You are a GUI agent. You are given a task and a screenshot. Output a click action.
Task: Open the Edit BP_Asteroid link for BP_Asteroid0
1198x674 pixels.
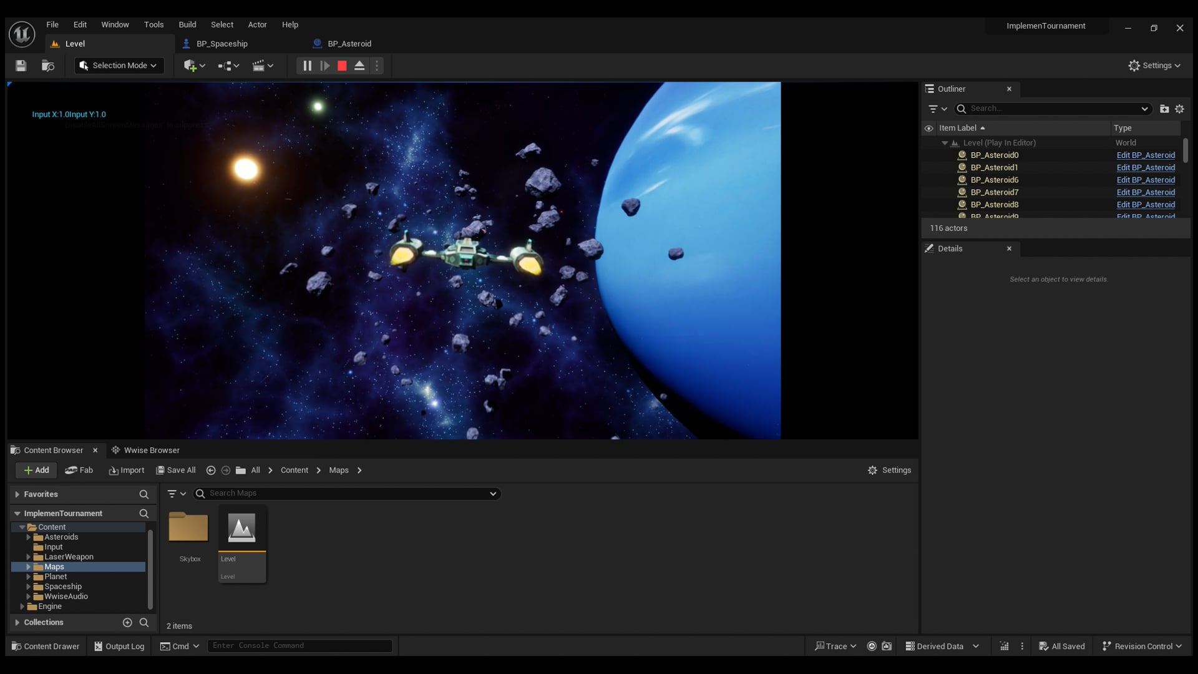[1146, 155]
